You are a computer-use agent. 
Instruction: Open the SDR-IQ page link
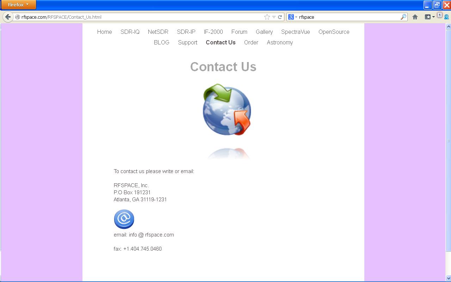click(x=130, y=32)
